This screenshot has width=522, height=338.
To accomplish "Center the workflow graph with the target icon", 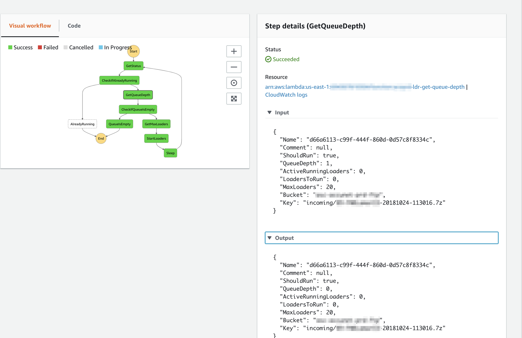I will point(234,83).
